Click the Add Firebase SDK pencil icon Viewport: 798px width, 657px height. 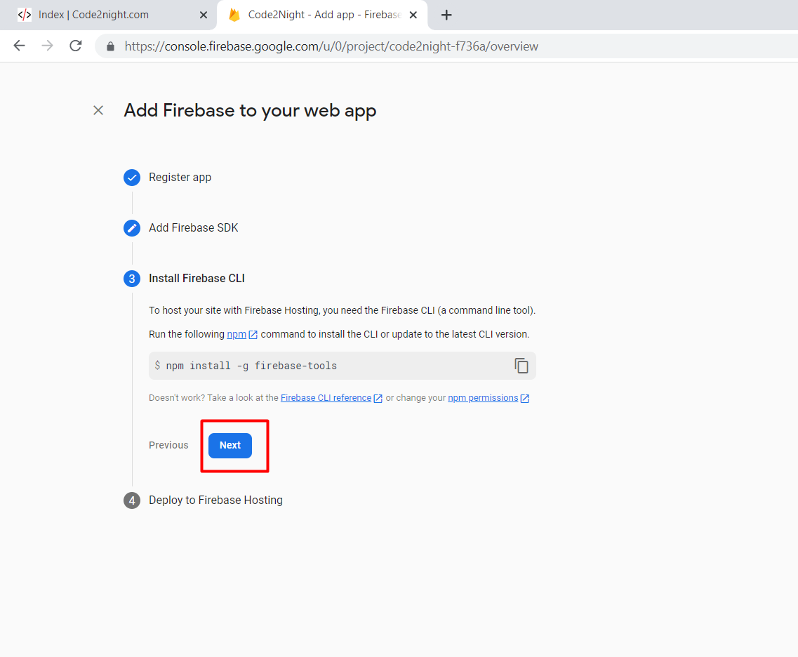coord(132,228)
